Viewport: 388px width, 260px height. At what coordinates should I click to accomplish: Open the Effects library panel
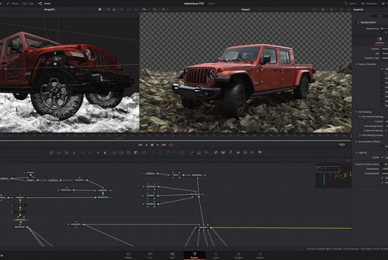[12, 4]
